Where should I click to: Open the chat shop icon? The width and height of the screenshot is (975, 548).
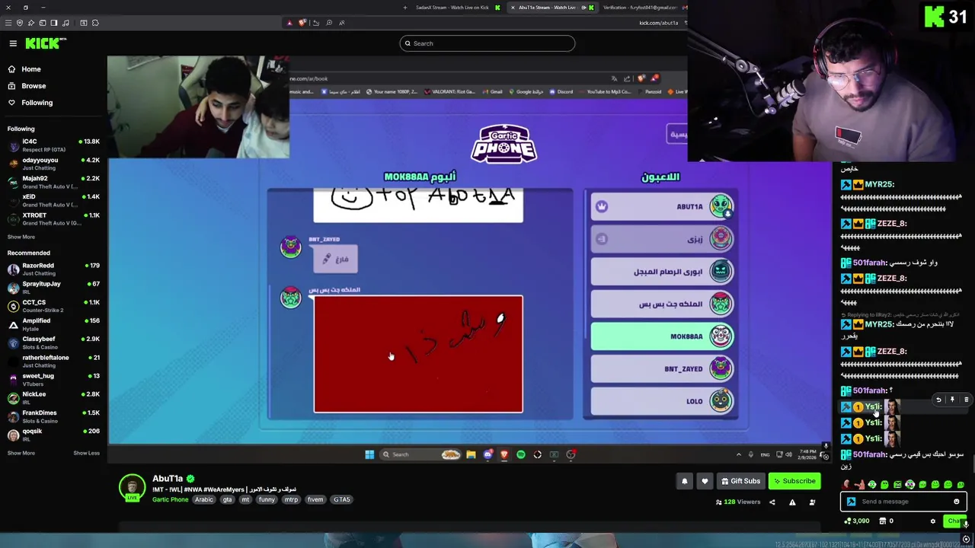coord(883,521)
